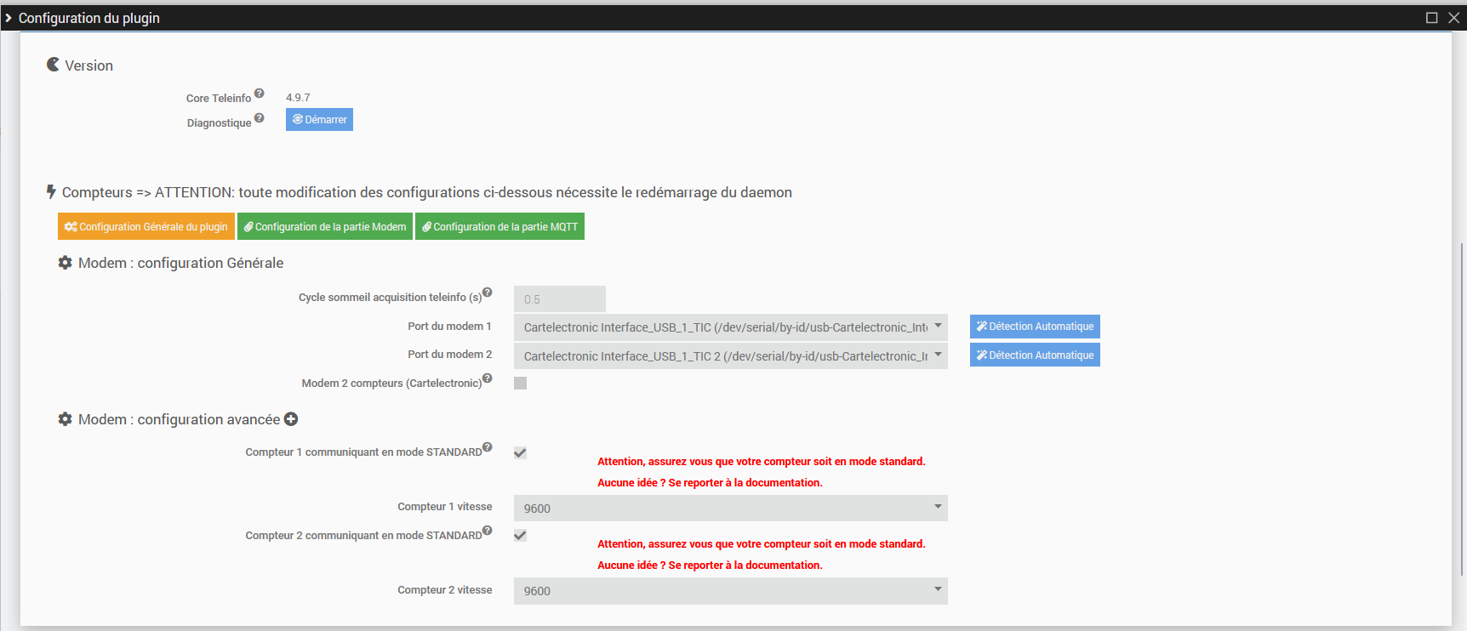
Task: Open the Port du modem 2 dropdown
Action: point(731,356)
